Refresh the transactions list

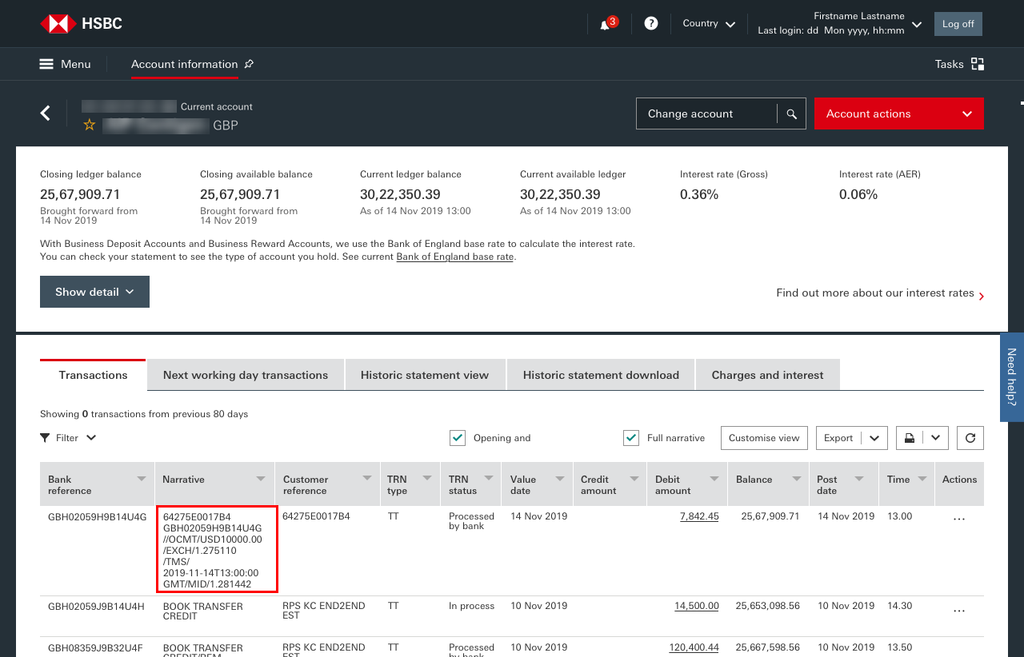point(970,438)
